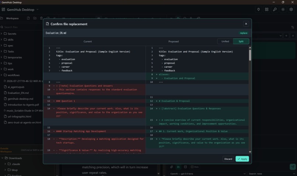Expand the bkup folder

5,170
